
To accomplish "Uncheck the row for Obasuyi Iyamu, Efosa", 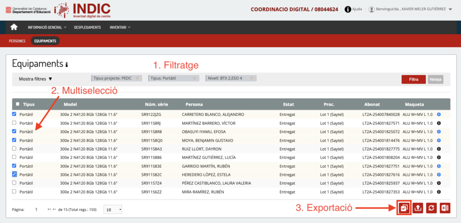I will tap(14, 131).
